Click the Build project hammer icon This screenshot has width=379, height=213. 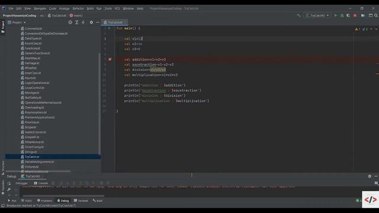coord(298,15)
